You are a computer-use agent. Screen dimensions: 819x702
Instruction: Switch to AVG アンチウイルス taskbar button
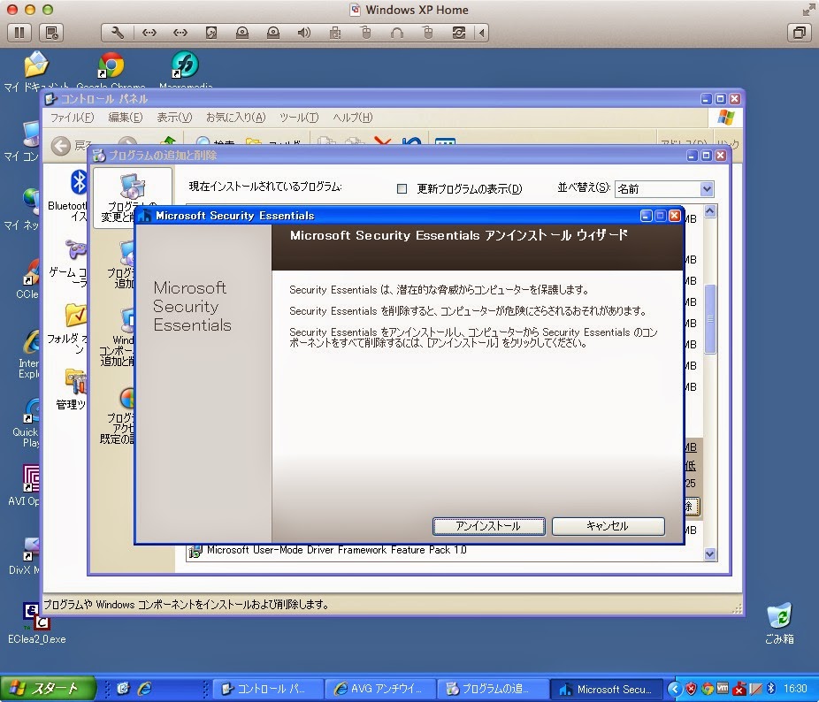coord(379,689)
